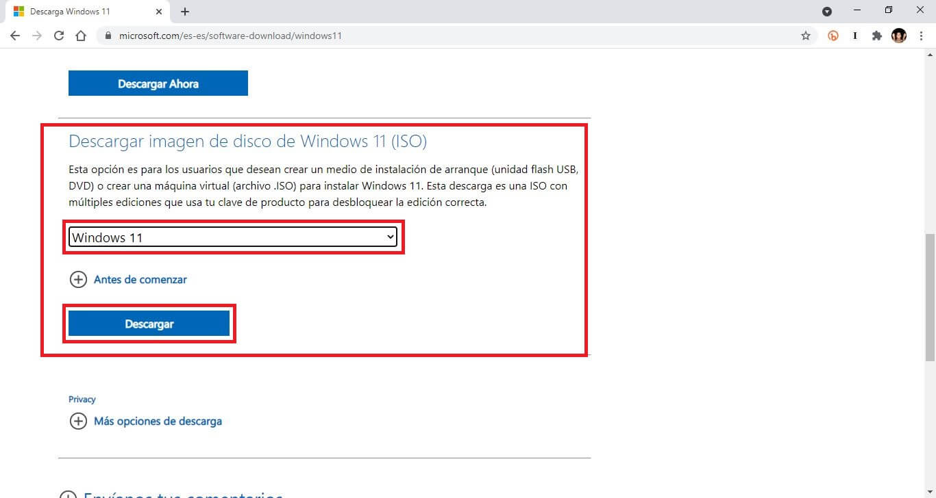
Task: Open the Chrome three-dot menu
Action: 922,36
